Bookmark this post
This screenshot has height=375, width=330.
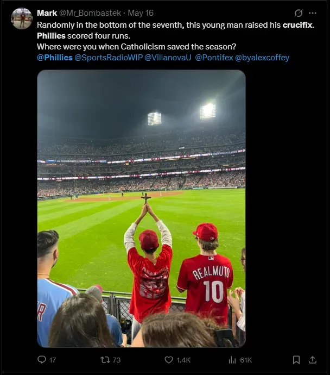pyautogui.click(x=296, y=359)
